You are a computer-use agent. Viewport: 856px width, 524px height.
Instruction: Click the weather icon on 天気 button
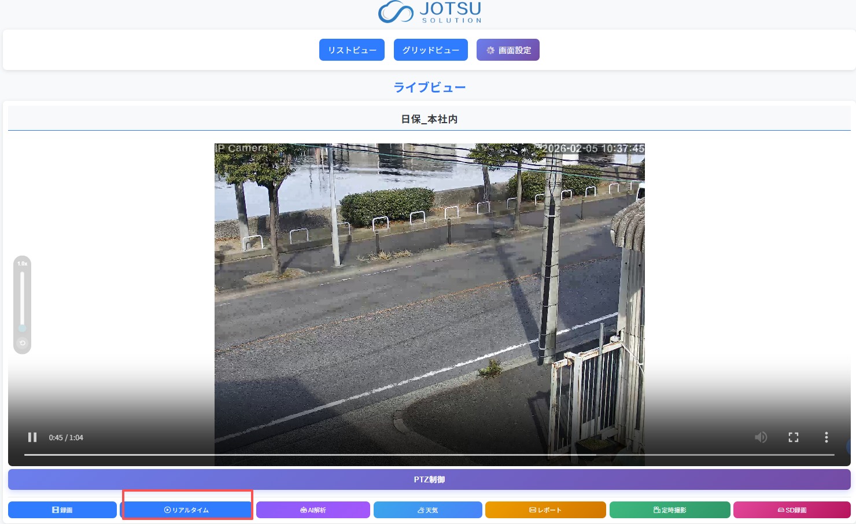click(420, 510)
